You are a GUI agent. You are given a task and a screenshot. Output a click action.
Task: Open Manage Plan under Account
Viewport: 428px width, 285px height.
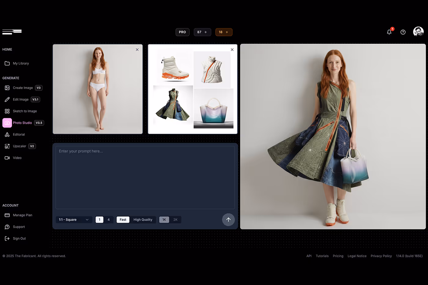[x=22, y=215]
